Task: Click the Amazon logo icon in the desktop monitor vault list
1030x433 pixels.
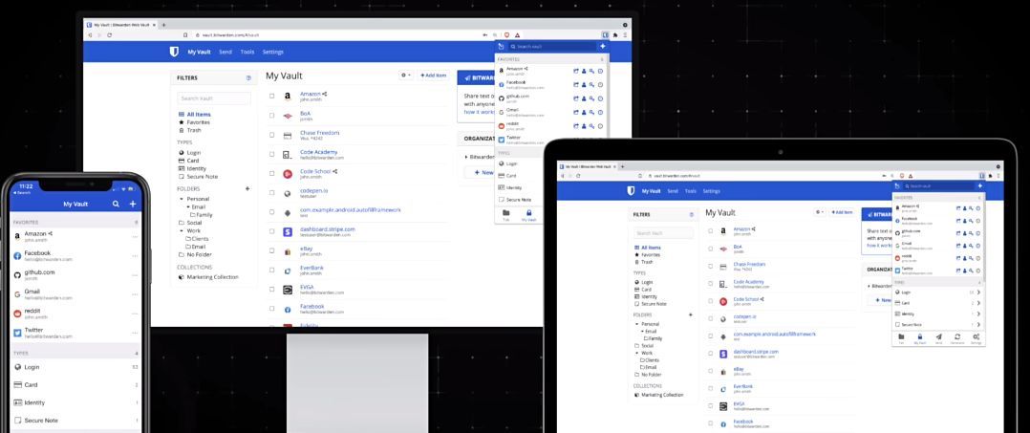Action: click(x=287, y=97)
